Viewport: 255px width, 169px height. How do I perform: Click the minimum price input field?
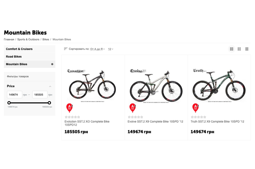point(14,95)
